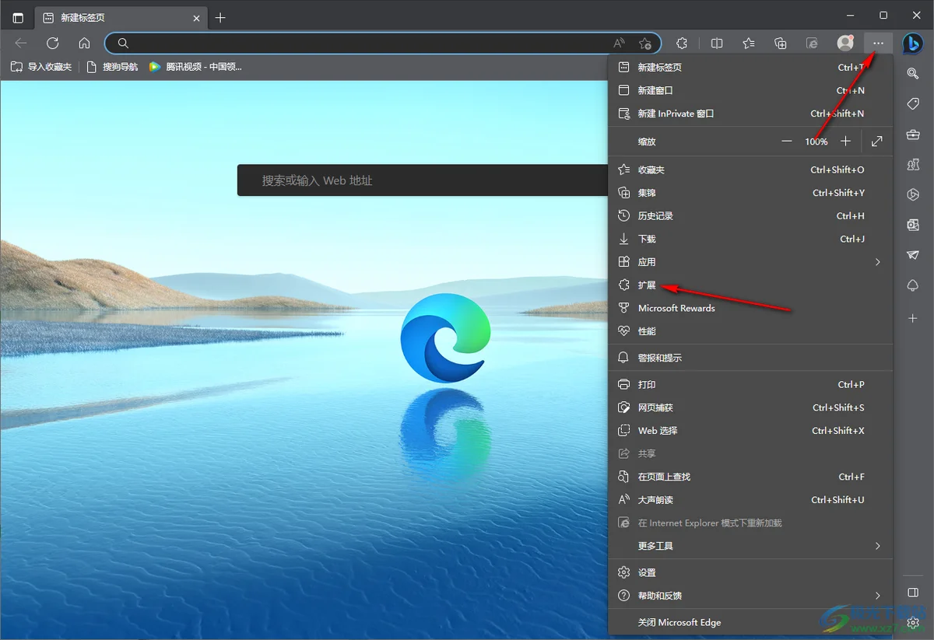Screen dimensions: 934x640
Task: Expand the 更多工具 submenu
Action: (x=750, y=546)
